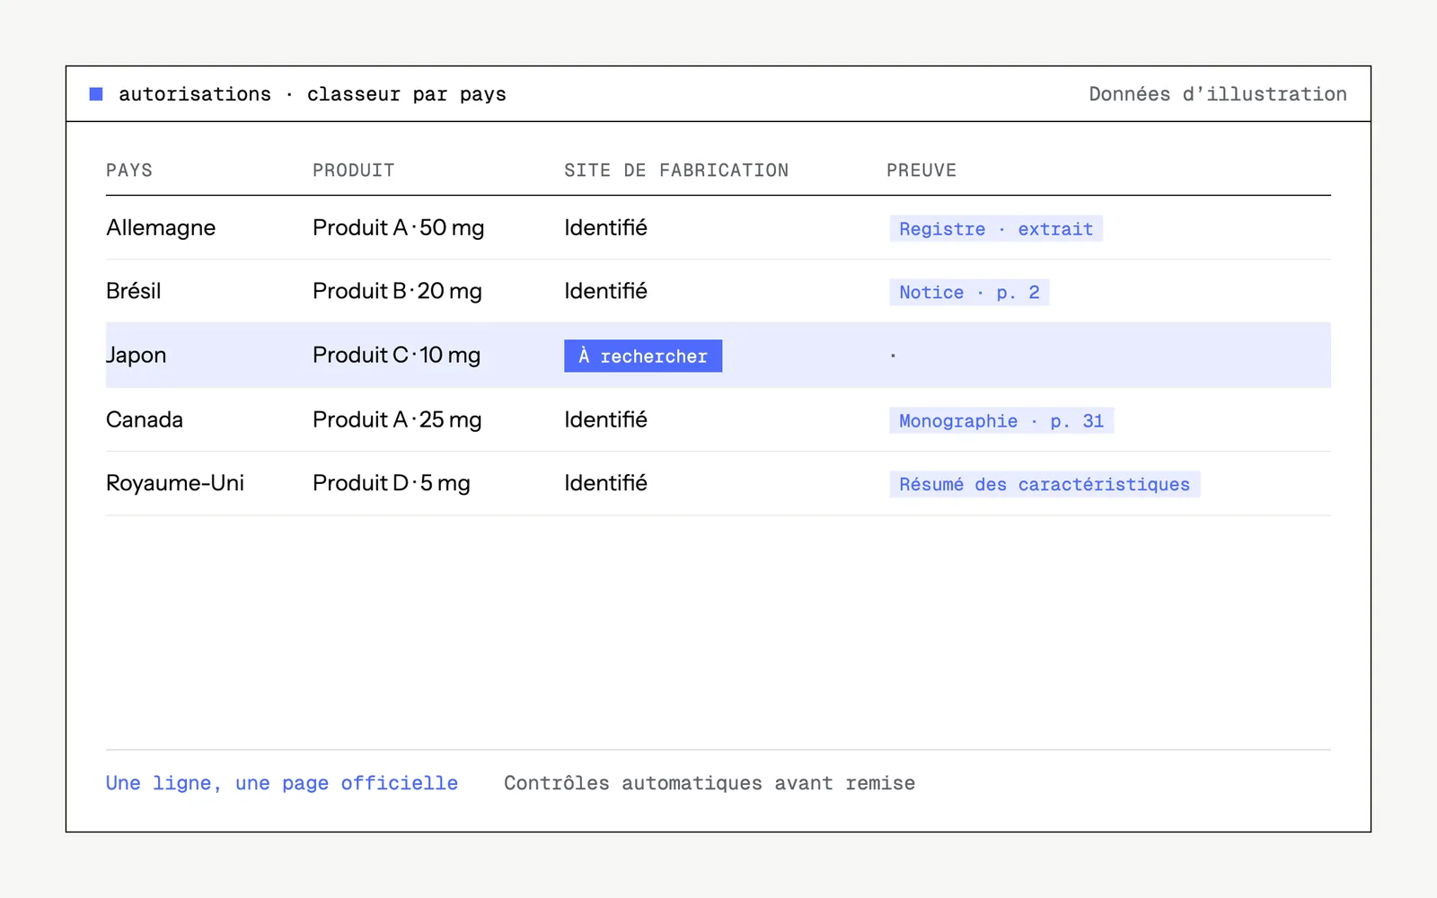Select the Royaume-Uni country cell
1437x898 pixels.
pos(175,483)
